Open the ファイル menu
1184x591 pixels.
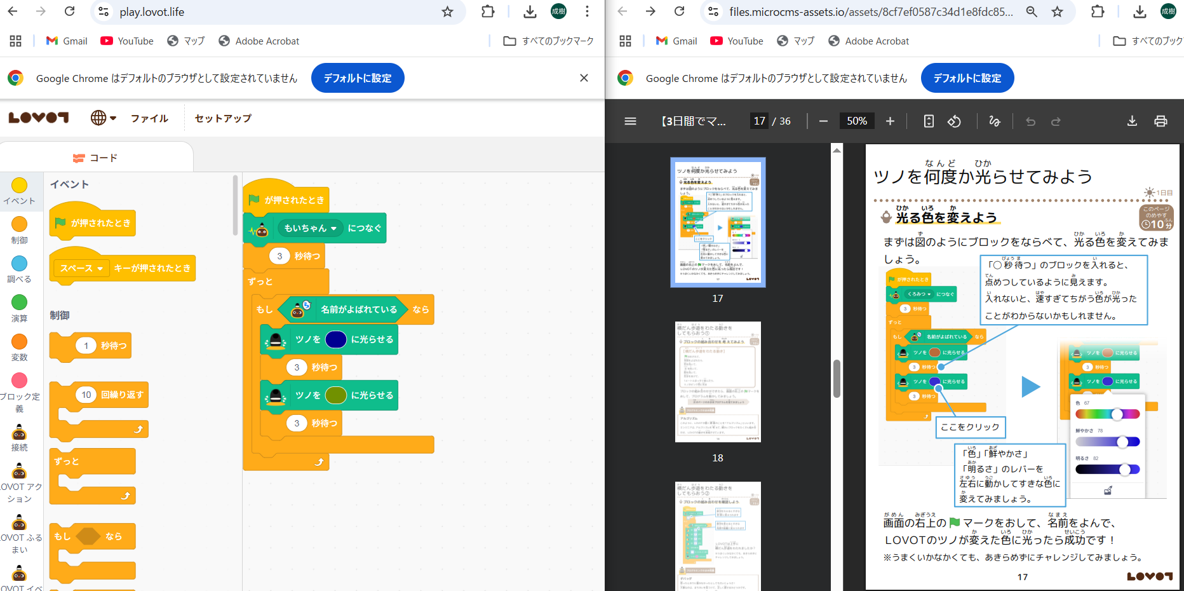tap(149, 118)
